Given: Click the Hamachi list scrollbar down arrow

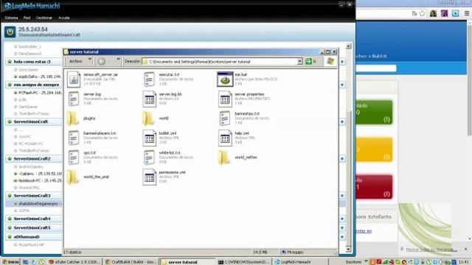Looking at the screenshot, I should tap(348, 250).
